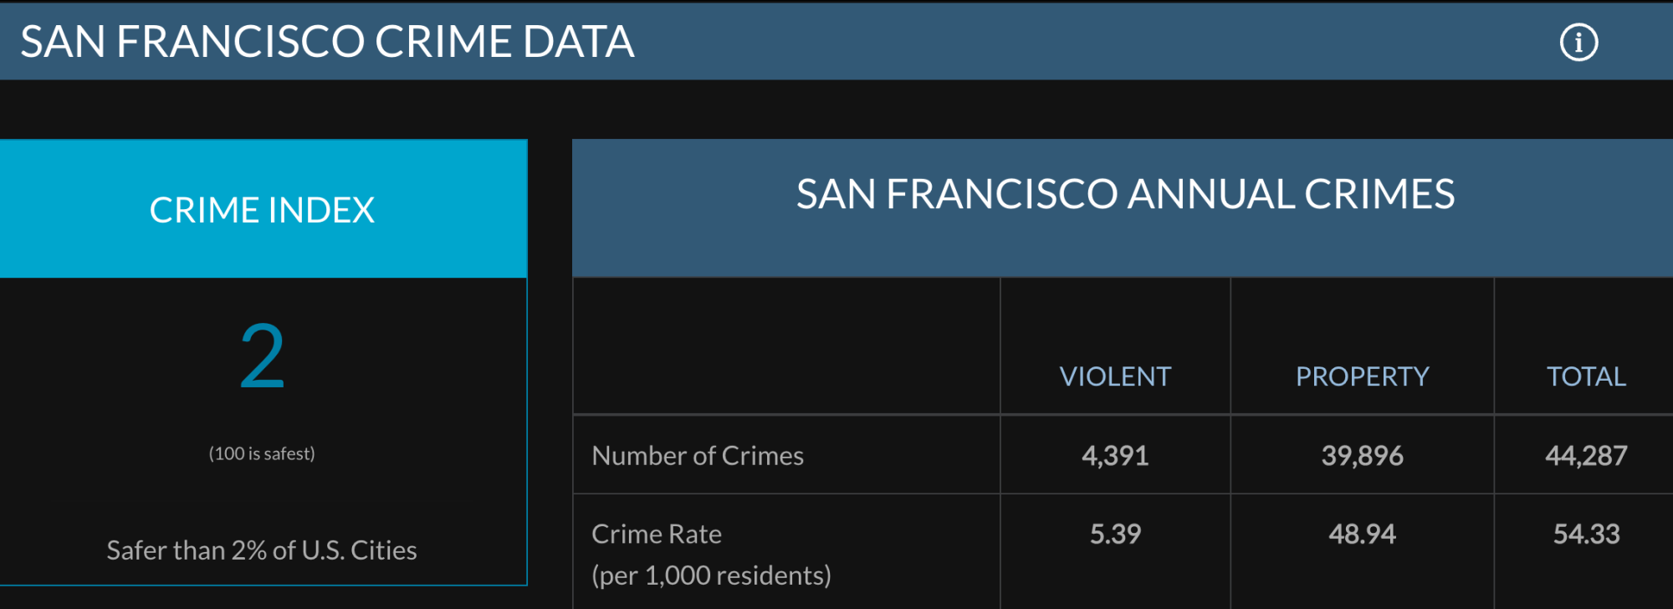This screenshot has width=1673, height=609.
Task: Click the empty top-left table header cell
Action: click(x=786, y=346)
